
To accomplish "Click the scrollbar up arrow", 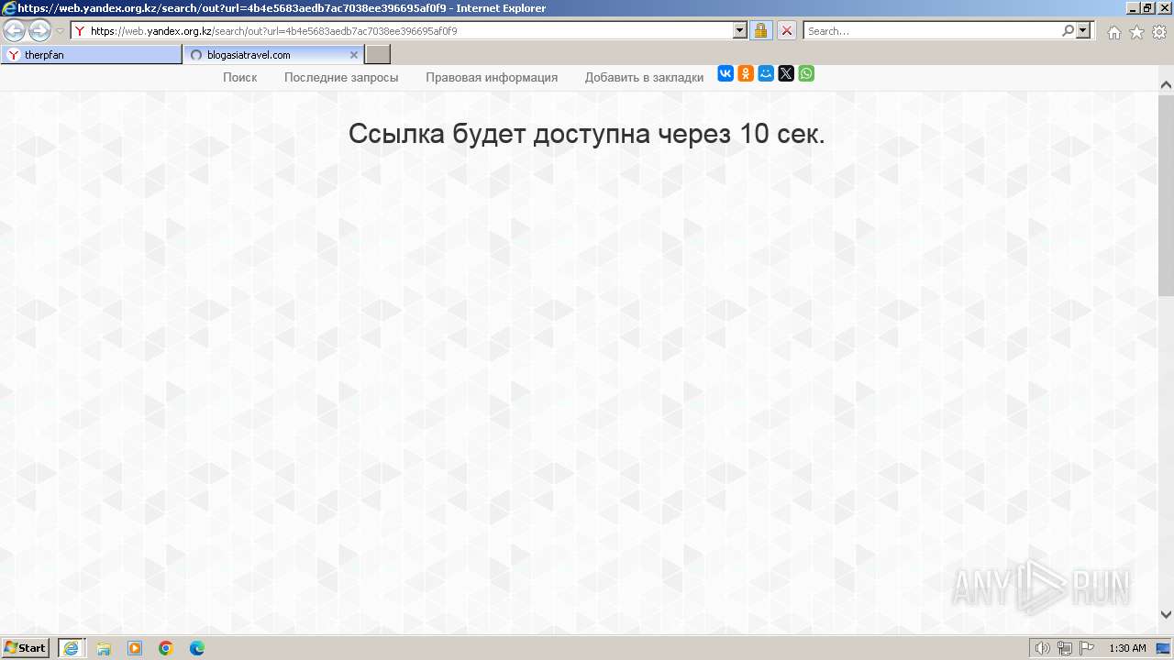I will pos(1166,84).
